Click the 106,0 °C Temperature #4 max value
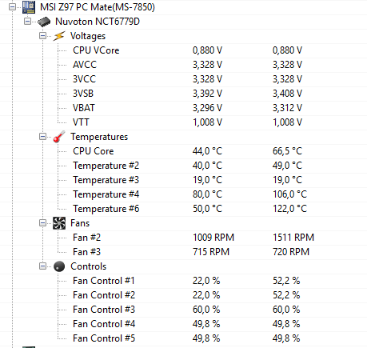 [289, 194]
